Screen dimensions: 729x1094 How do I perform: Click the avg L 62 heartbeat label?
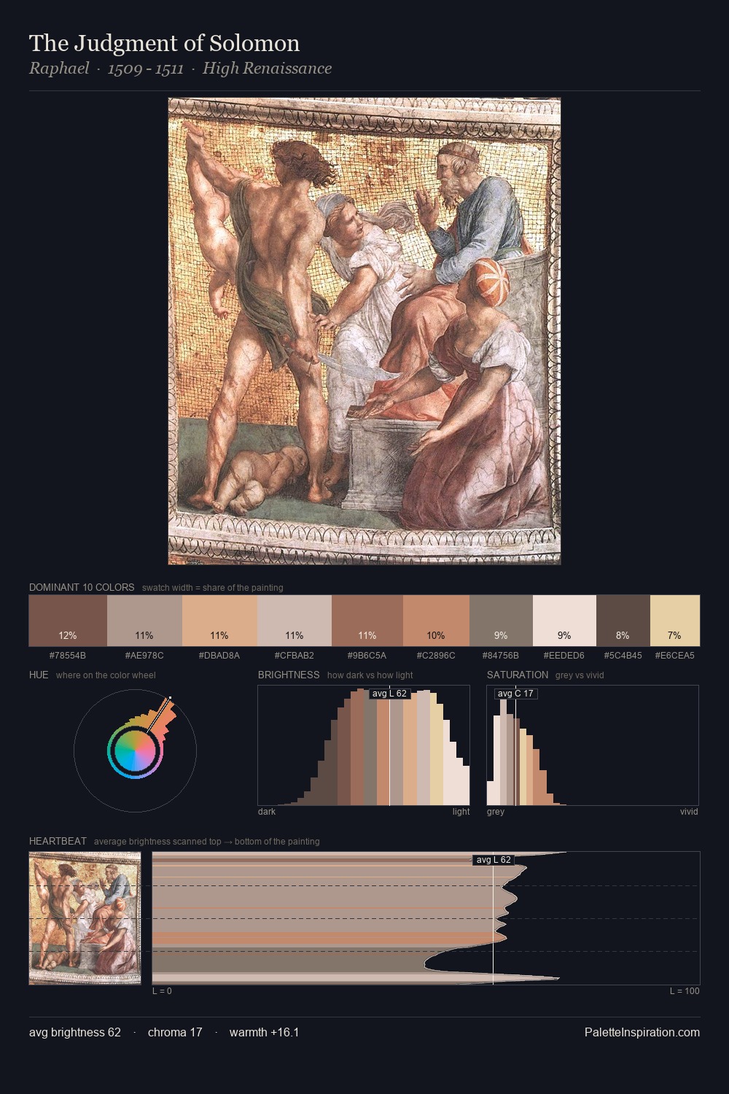[x=494, y=860]
